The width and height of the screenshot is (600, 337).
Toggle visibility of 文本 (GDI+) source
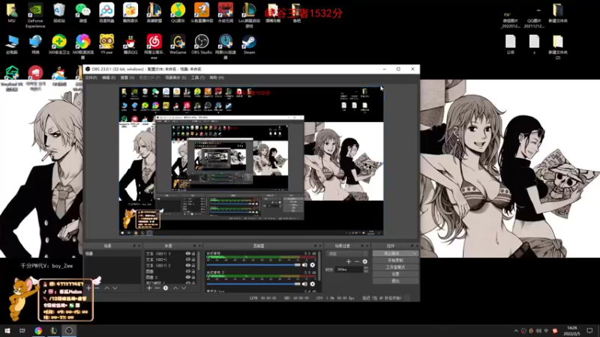pos(188,259)
